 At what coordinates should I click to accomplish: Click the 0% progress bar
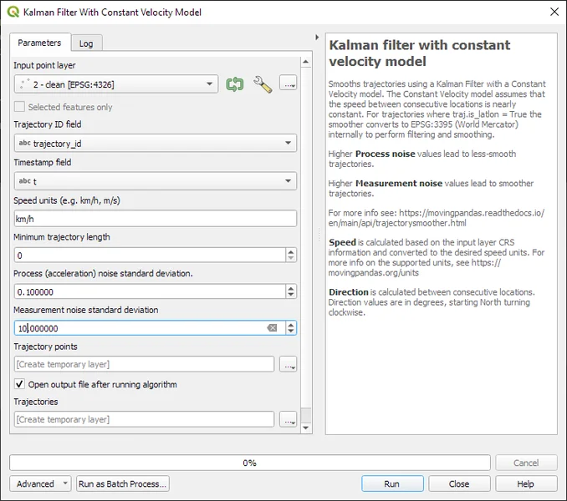click(250, 463)
